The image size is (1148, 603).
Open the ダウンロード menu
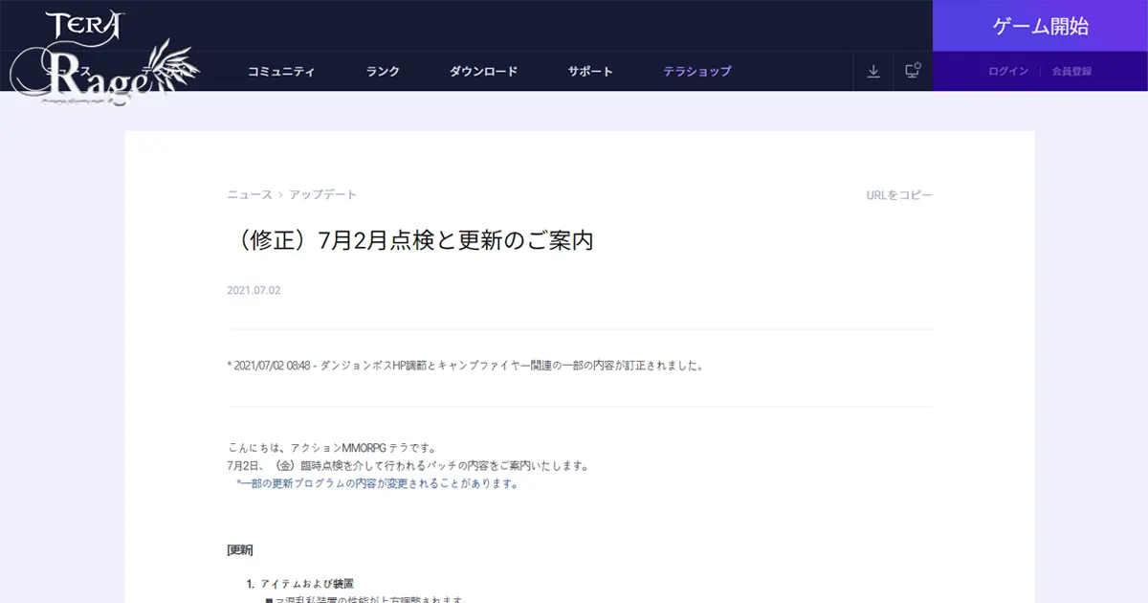click(x=484, y=71)
